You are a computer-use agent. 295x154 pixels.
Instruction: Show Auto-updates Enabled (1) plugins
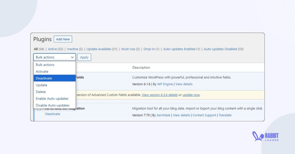pyautogui.click(x=181, y=49)
